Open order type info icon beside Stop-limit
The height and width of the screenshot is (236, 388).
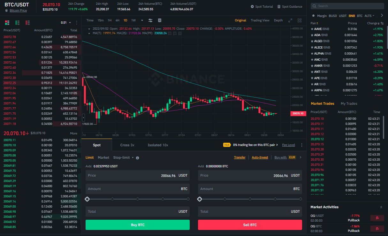click(x=137, y=158)
